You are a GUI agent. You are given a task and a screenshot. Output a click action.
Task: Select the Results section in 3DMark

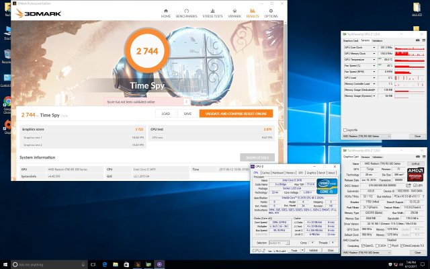(x=253, y=13)
